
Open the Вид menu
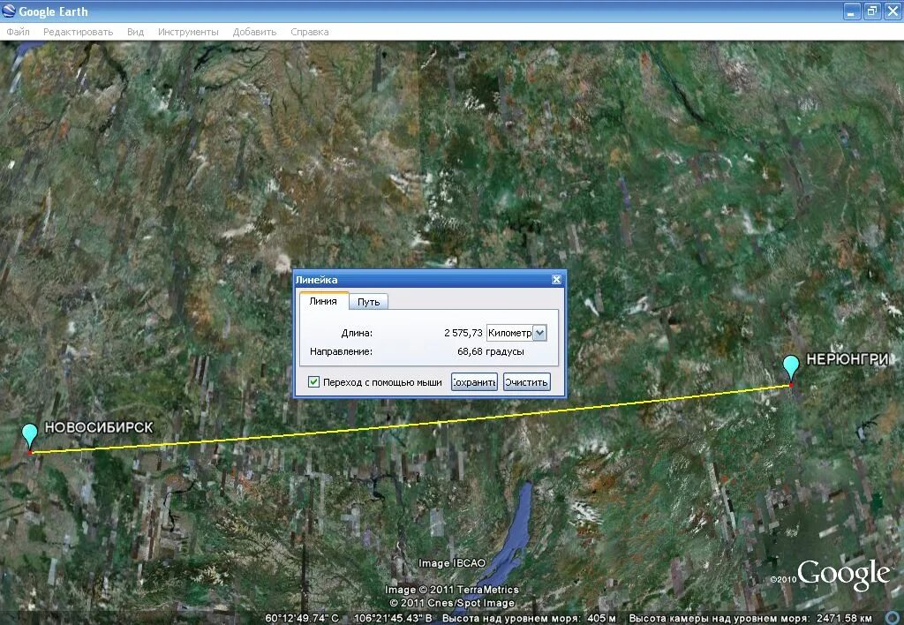(135, 32)
